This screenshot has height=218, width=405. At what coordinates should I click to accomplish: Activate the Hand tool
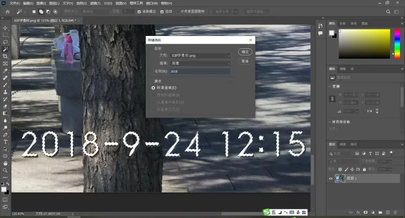click(5, 163)
